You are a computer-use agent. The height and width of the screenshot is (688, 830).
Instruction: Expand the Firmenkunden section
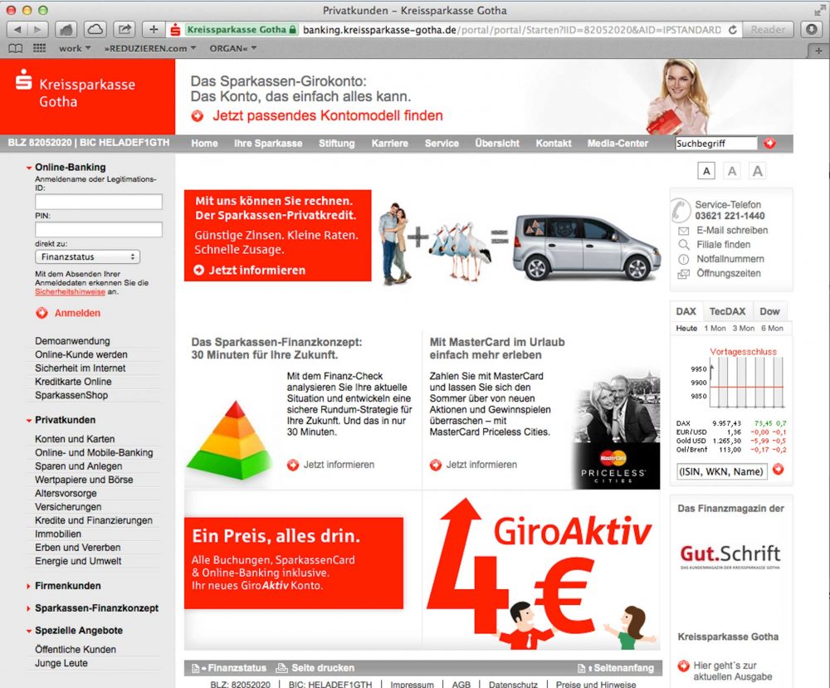pos(67,586)
